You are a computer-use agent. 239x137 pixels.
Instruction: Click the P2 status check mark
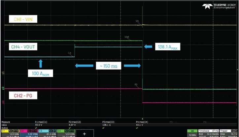point(70,128)
